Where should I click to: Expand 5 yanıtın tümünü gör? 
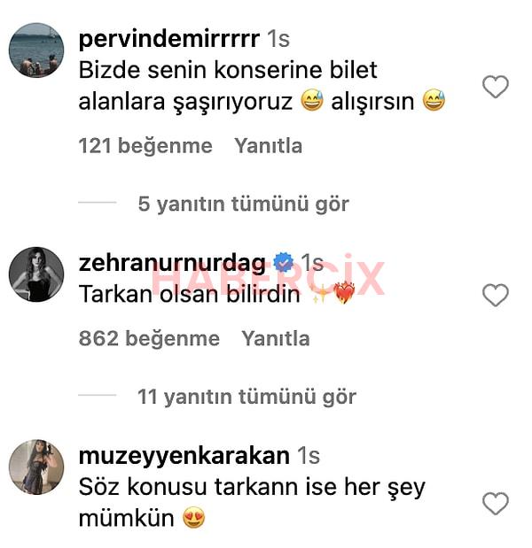[x=244, y=205]
